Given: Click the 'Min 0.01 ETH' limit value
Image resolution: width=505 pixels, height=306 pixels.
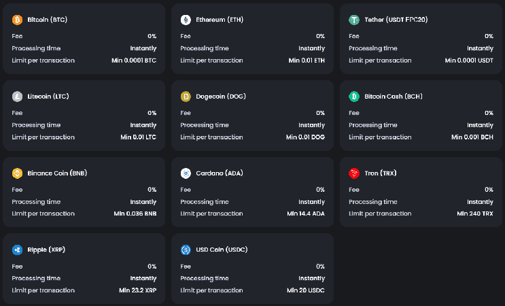Looking at the screenshot, I should (x=307, y=61).
